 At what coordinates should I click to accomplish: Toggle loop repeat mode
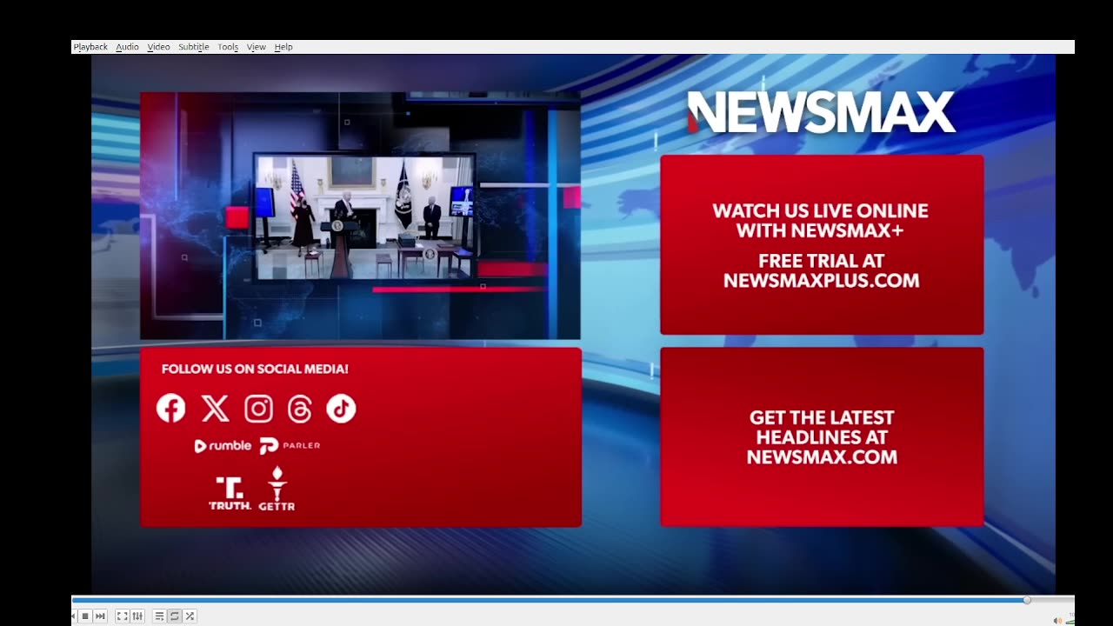point(174,616)
